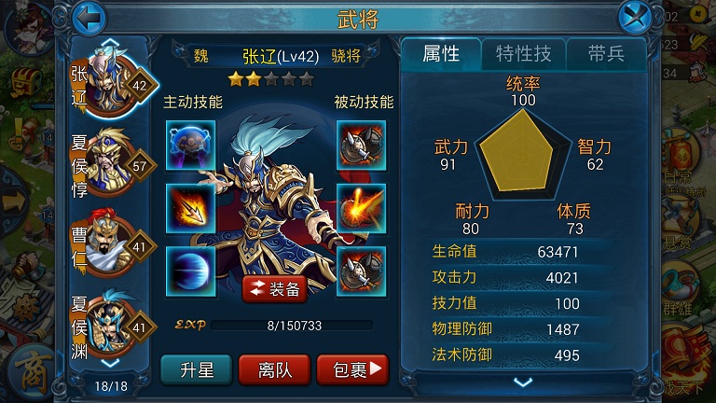Expand more attributes with bottom chevron

tap(523, 382)
